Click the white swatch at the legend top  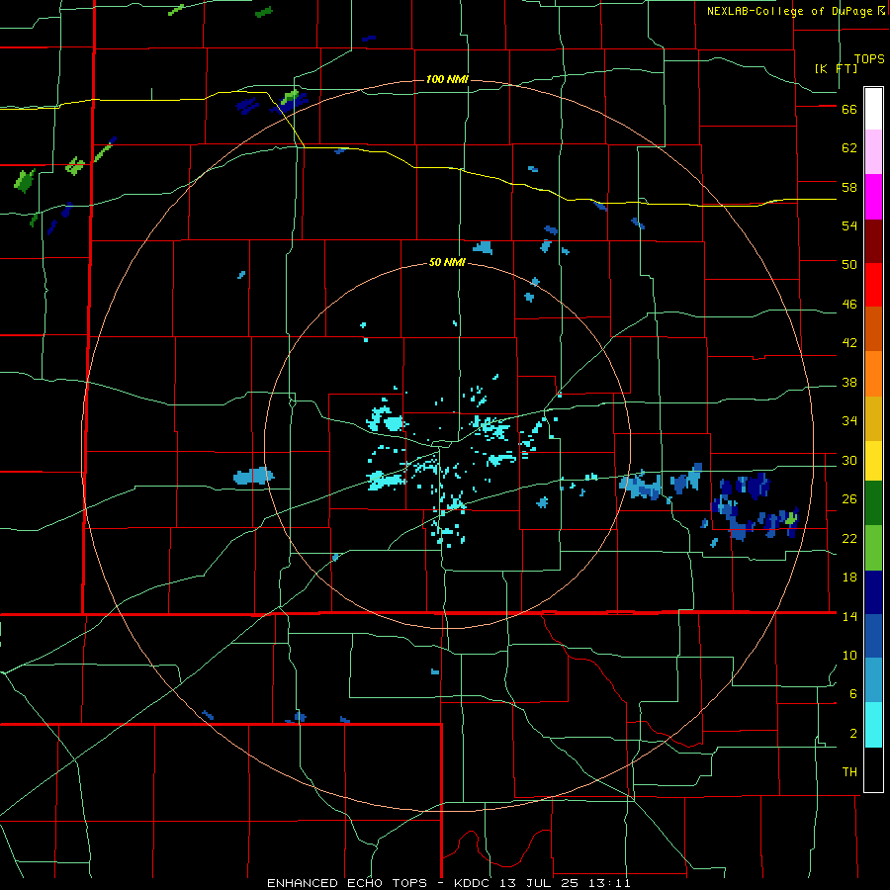click(x=873, y=109)
